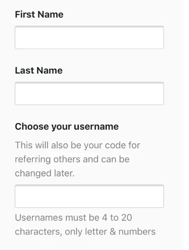Screen dimensions: 189x250
Task: Click 'characters, only letter & numbers' text
Action: click(85, 232)
